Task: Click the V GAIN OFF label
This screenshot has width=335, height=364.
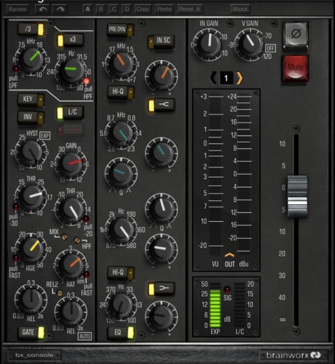Action: click(271, 48)
